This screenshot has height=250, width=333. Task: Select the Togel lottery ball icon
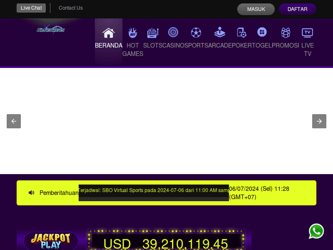(x=262, y=32)
